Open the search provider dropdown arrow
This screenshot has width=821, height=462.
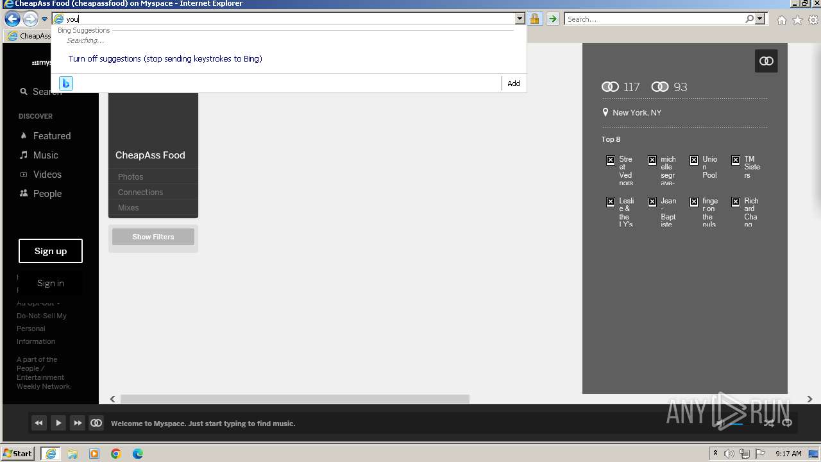(x=760, y=19)
